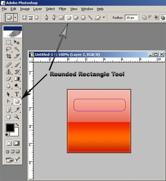166x181 pixels.
Task: Choose Polygon tool in options bar
Action: coord(83,18)
